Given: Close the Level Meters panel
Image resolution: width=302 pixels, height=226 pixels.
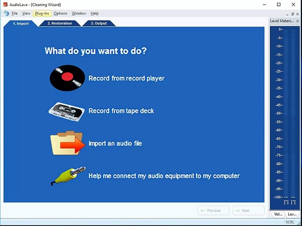Looking at the screenshot, I should [x=297, y=21].
